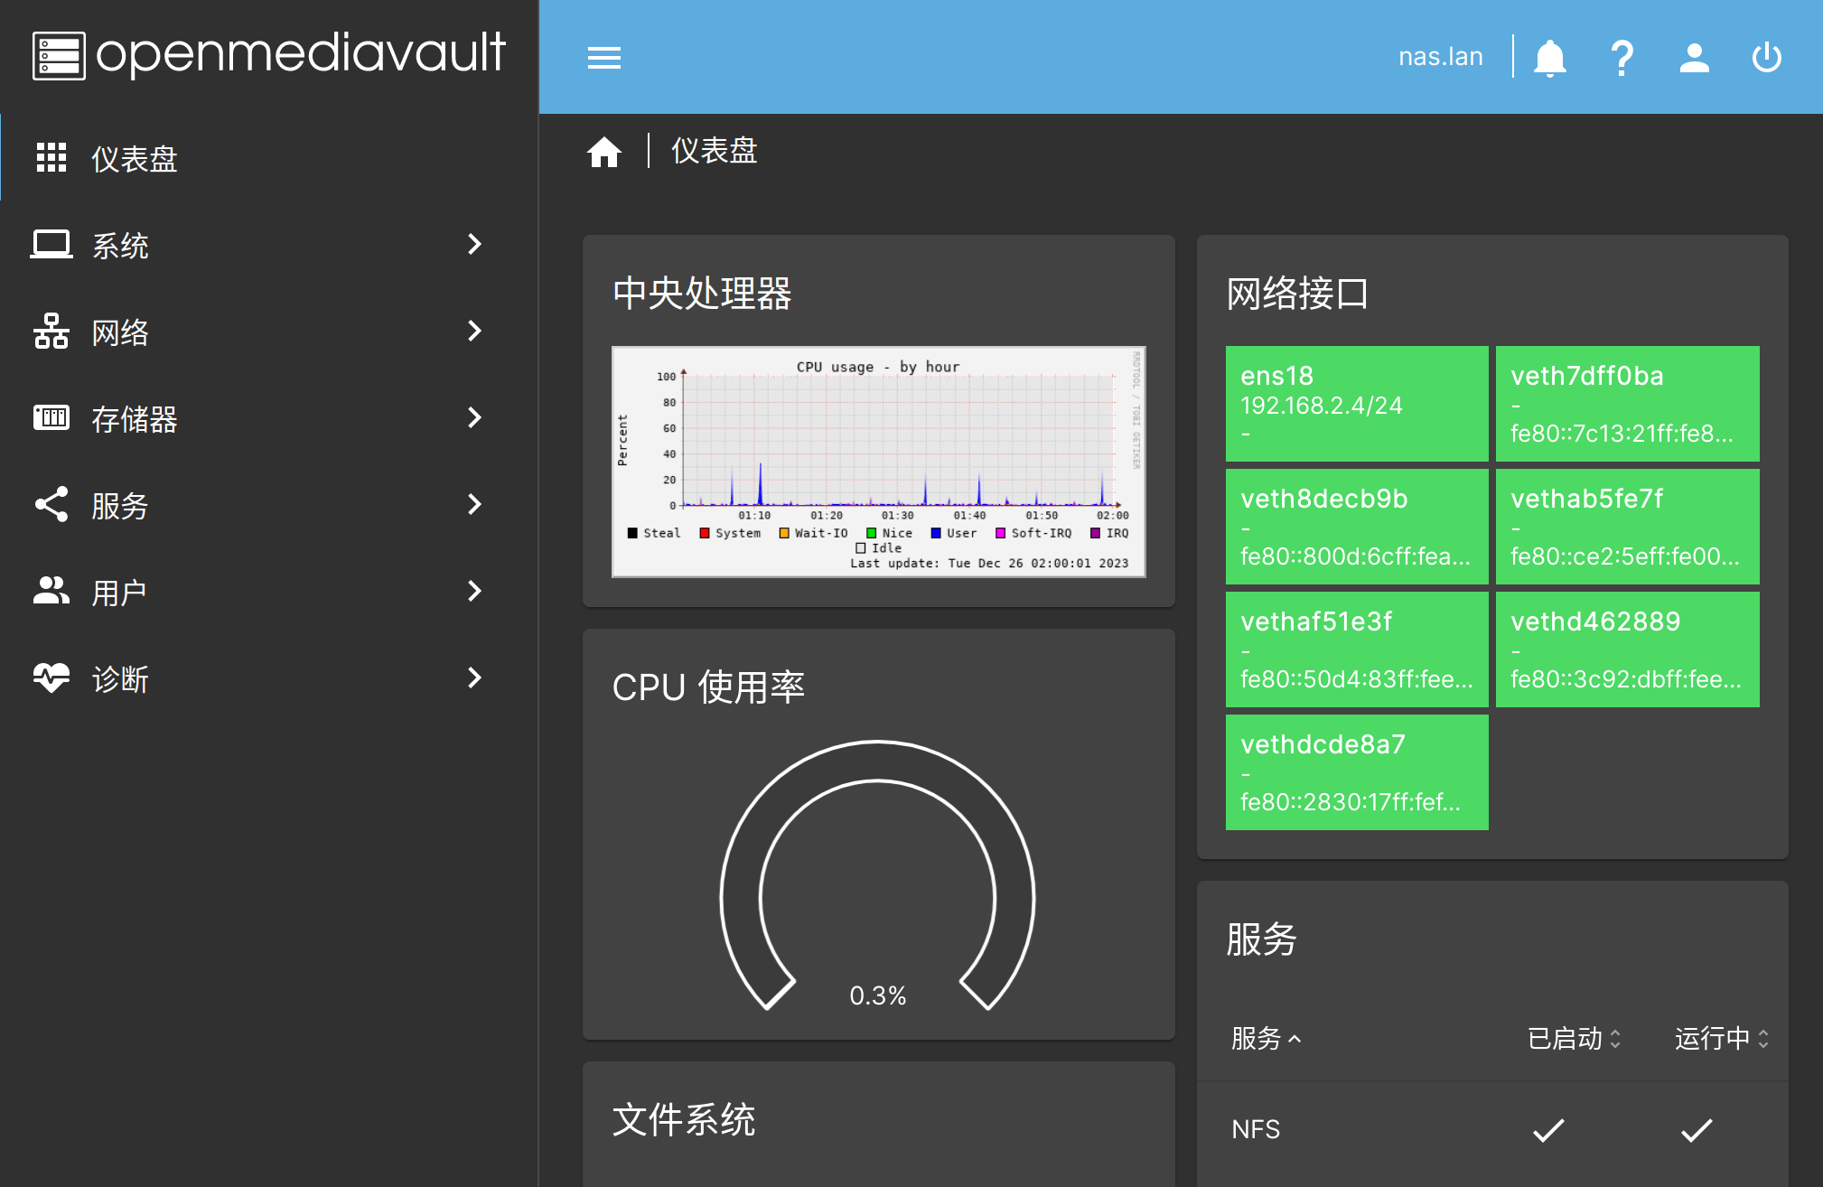Open the notifications bell

[x=1550, y=58]
